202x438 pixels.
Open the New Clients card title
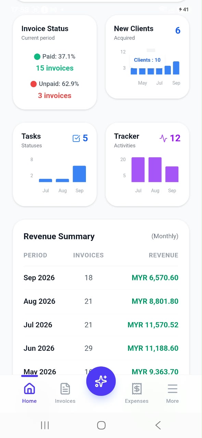coord(134,29)
